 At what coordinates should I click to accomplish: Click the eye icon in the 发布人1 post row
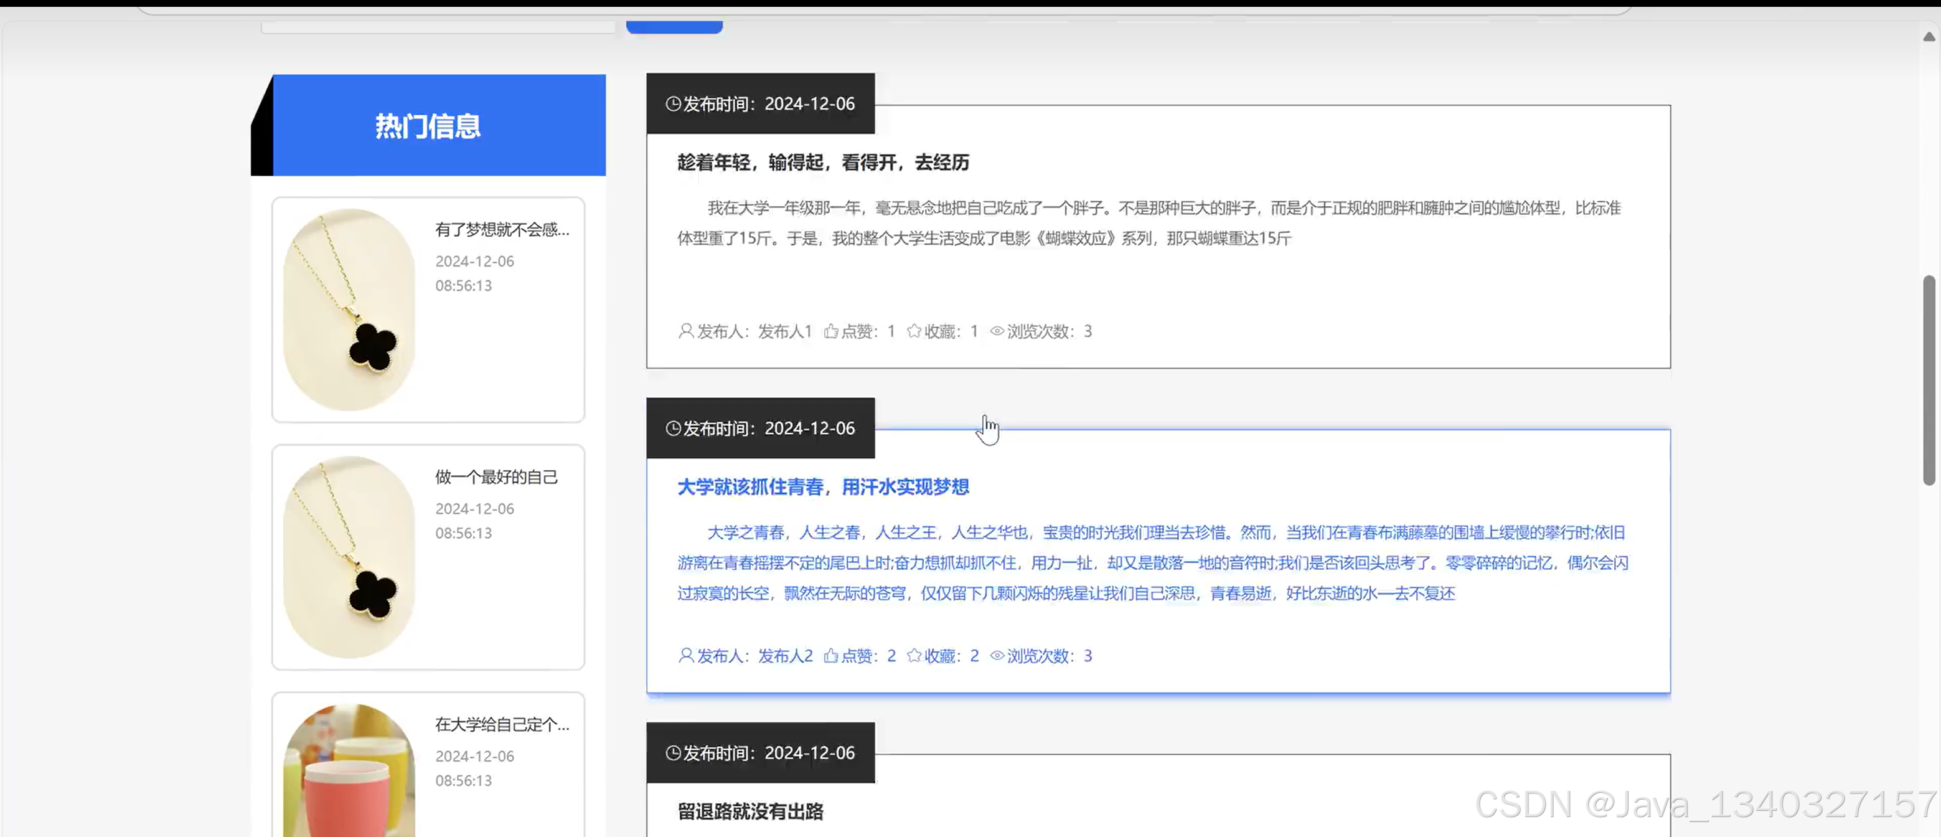tap(997, 331)
